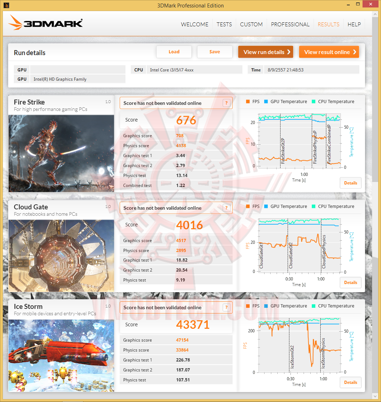Click the Ice Storm preview thumbnail
Viewport: 381px width, 402px height.
tap(61, 355)
